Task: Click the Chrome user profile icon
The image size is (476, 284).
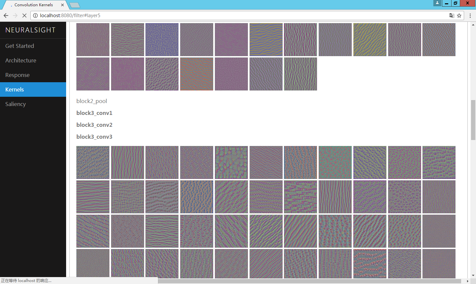Action: pos(437,3)
